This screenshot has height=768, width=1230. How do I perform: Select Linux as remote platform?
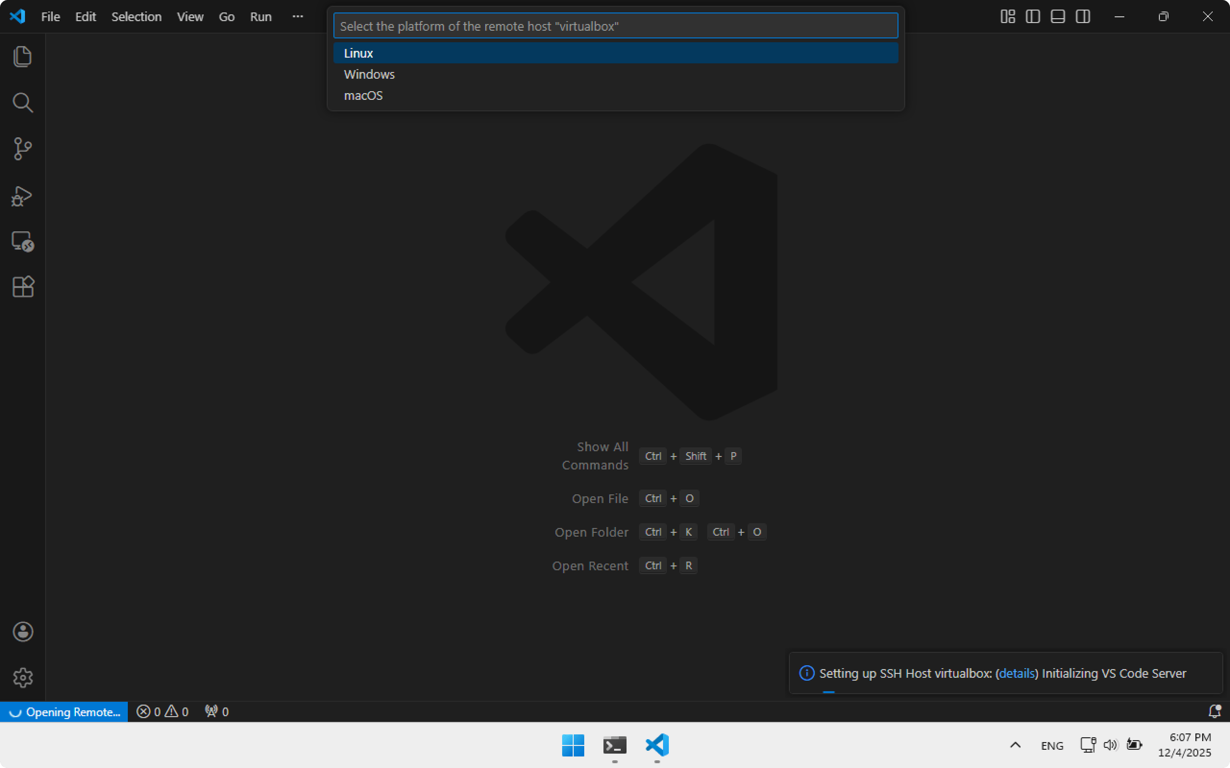[358, 53]
